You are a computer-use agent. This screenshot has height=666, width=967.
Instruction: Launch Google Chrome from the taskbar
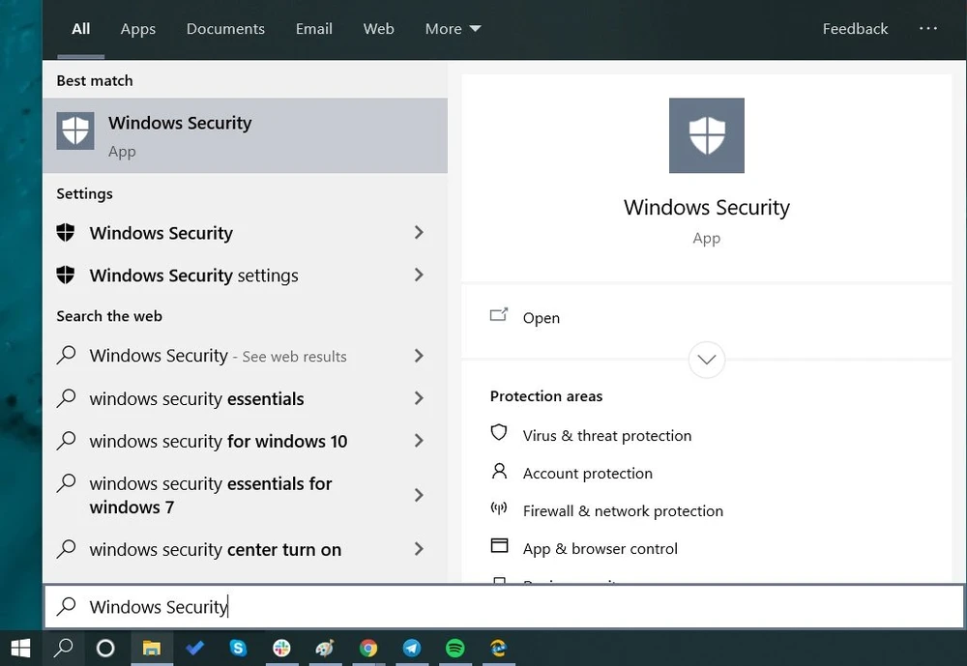tap(368, 648)
